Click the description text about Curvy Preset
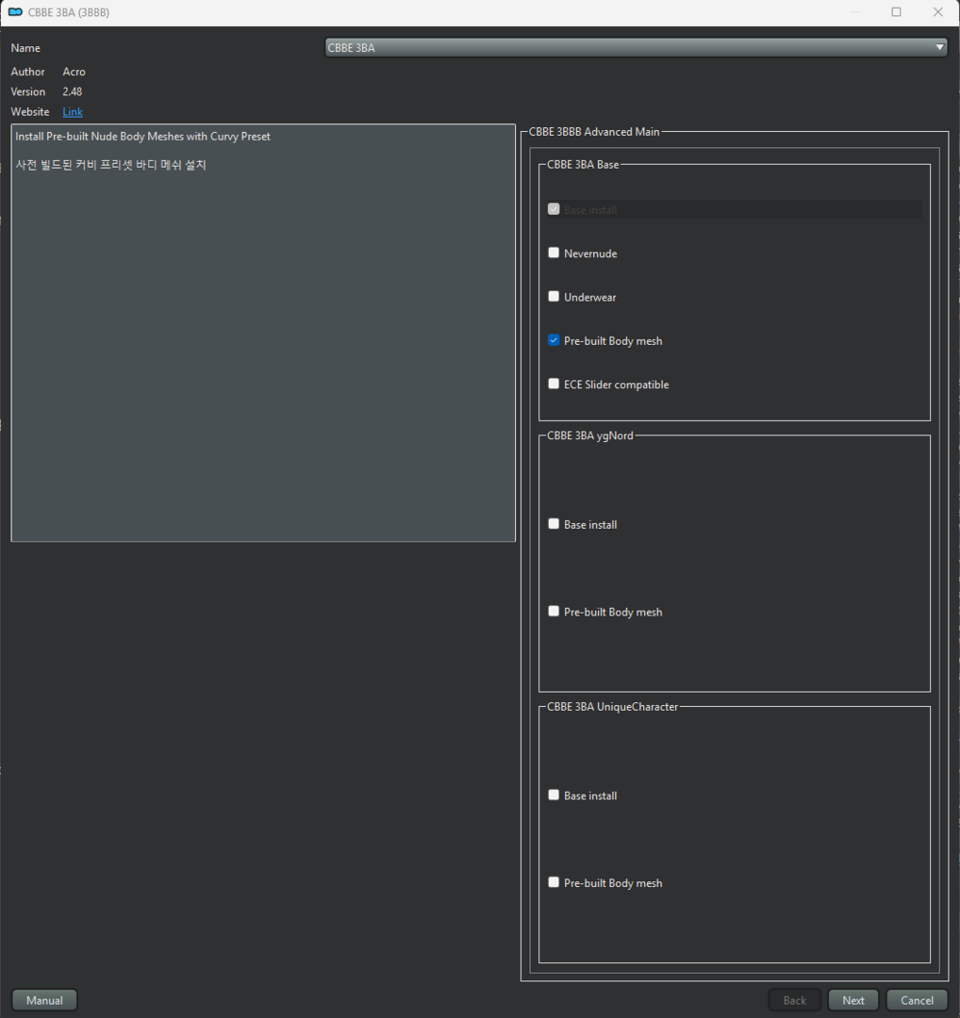 coord(143,137)
